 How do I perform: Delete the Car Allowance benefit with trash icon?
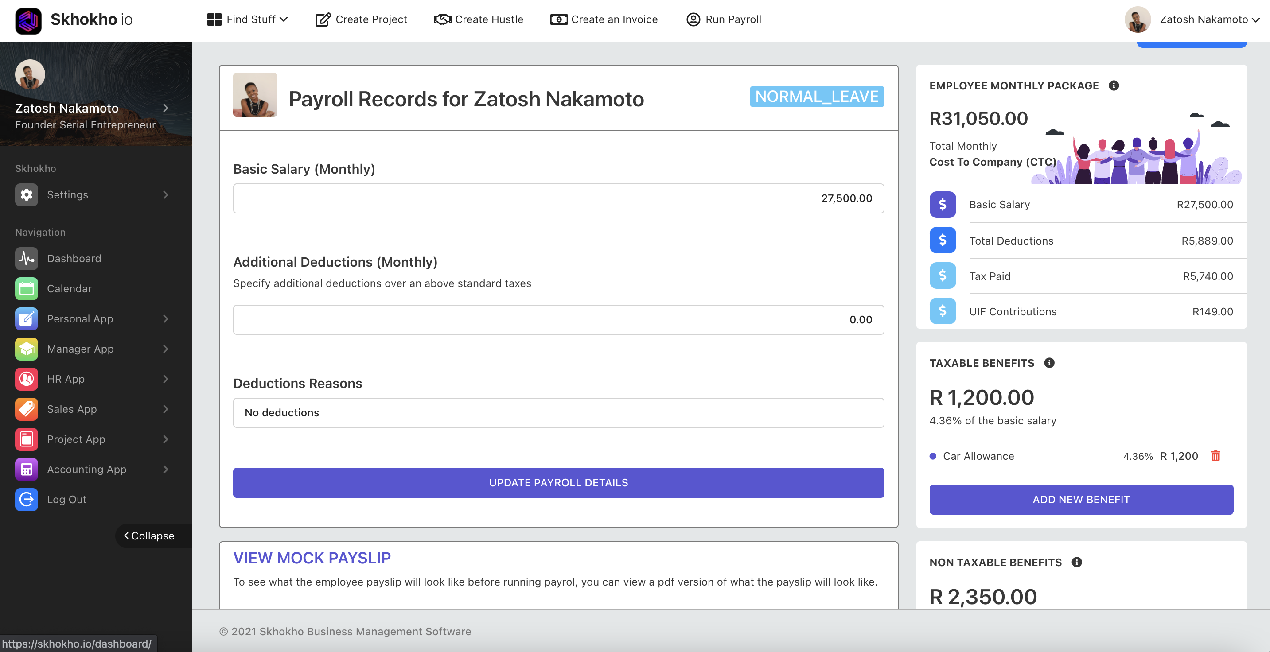click(x=1215, y=456)
